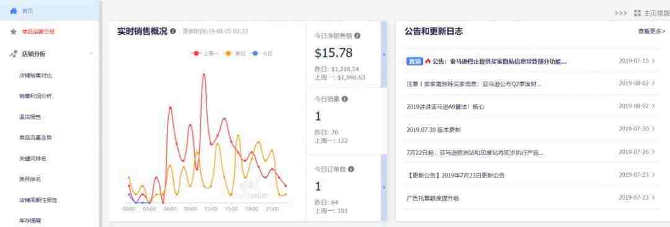Click the star icon beside 单品运营日报
This screenshot has width=670, height=227.
click(x=13, y=32)
